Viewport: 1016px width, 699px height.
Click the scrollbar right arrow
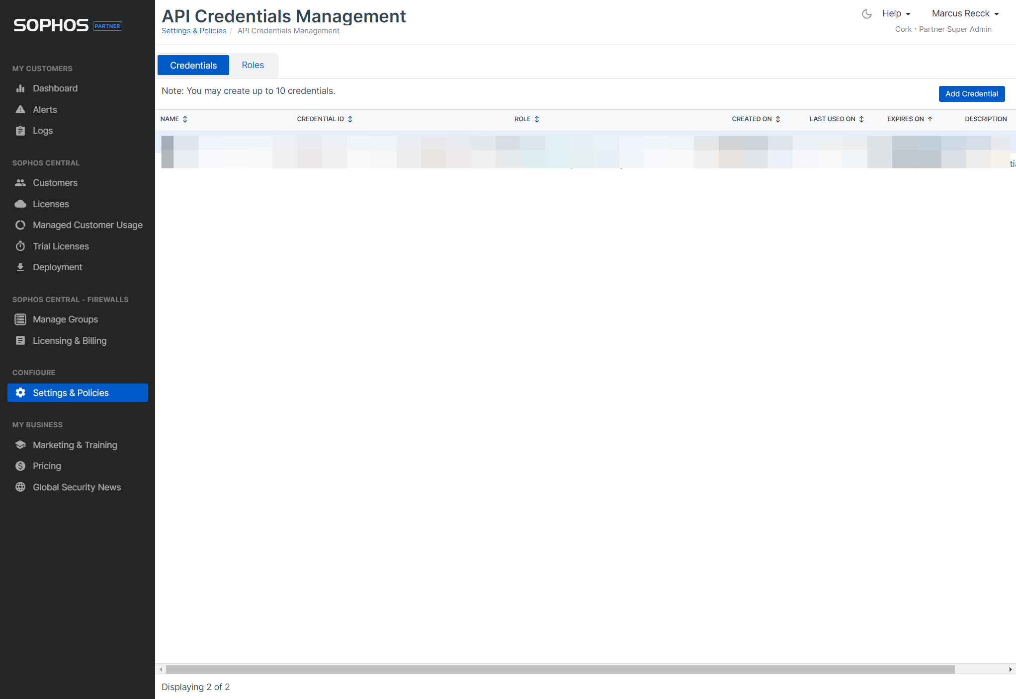[1011, 669]
